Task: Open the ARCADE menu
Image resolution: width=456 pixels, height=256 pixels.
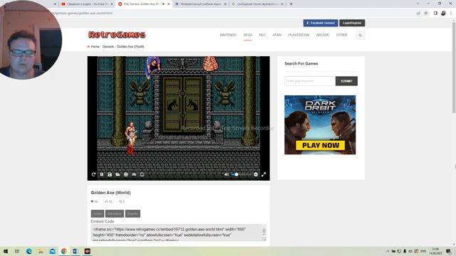Action: pos(323,35)
